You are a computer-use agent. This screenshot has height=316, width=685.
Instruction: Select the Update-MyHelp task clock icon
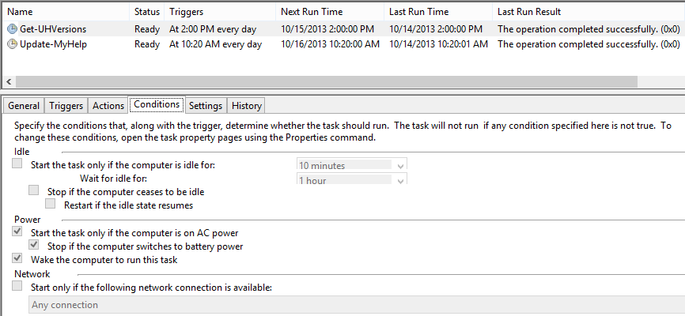pyautogui.click(x=12, y=44)
